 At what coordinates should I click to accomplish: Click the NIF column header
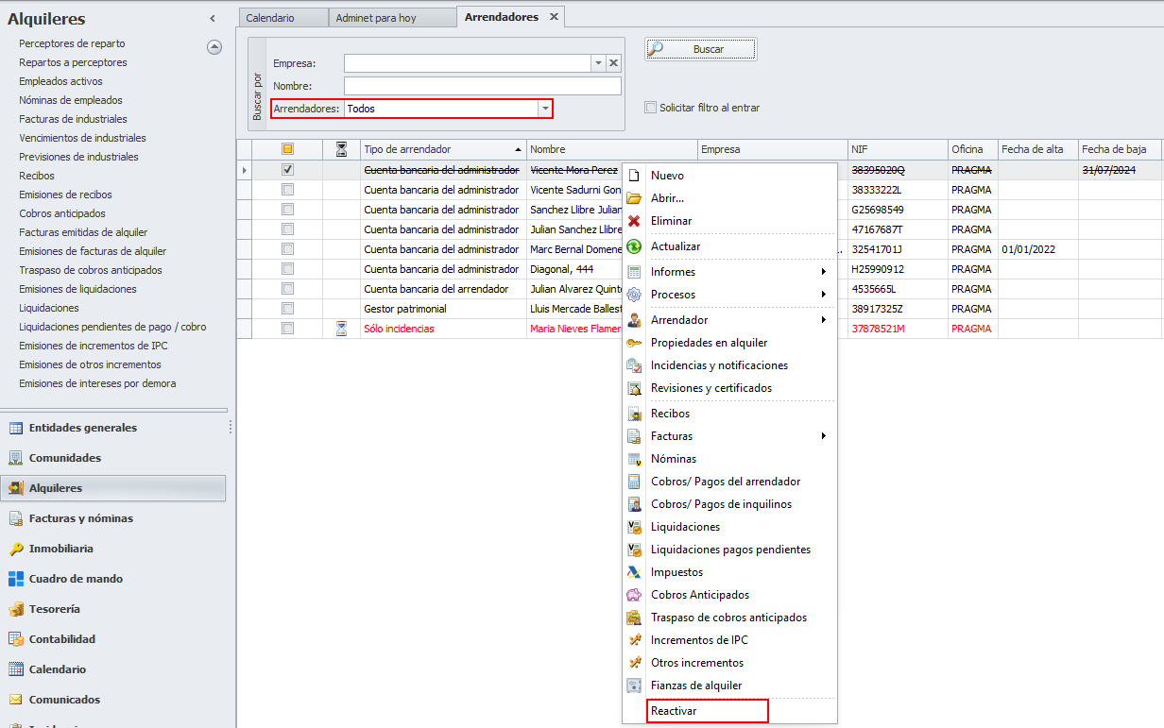click(x=898, y=149)
